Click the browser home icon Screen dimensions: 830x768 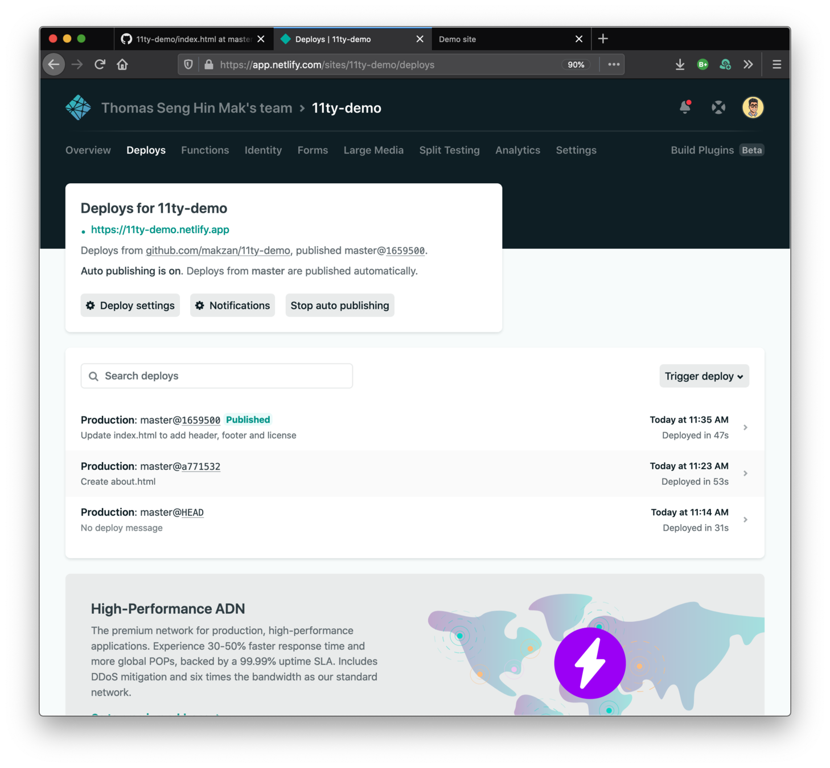122,64
